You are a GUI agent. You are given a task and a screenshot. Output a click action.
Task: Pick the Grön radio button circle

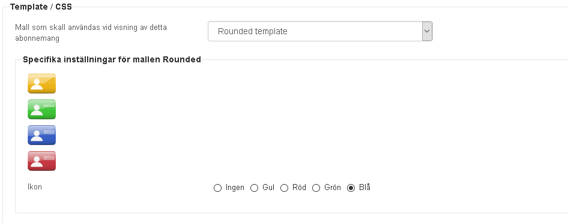coord(316,188)
